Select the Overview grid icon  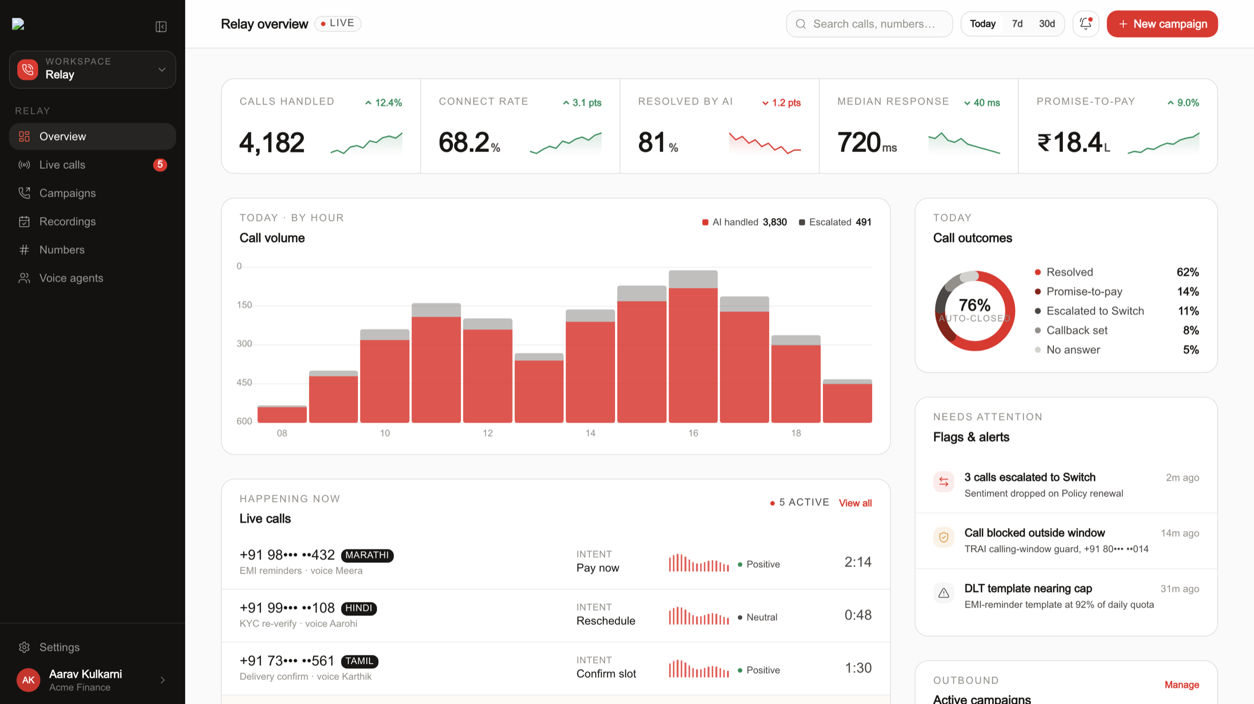[24, 136]
